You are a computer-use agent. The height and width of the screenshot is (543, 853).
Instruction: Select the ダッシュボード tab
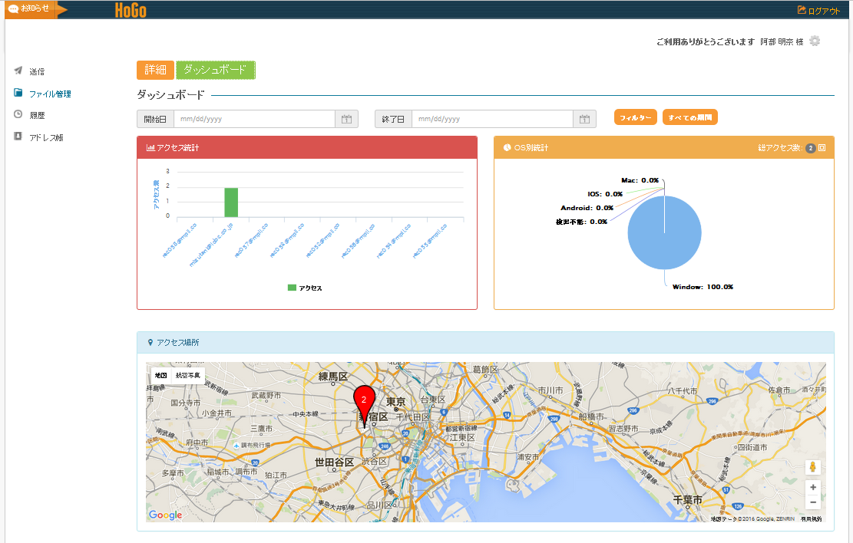click(217, 69)
